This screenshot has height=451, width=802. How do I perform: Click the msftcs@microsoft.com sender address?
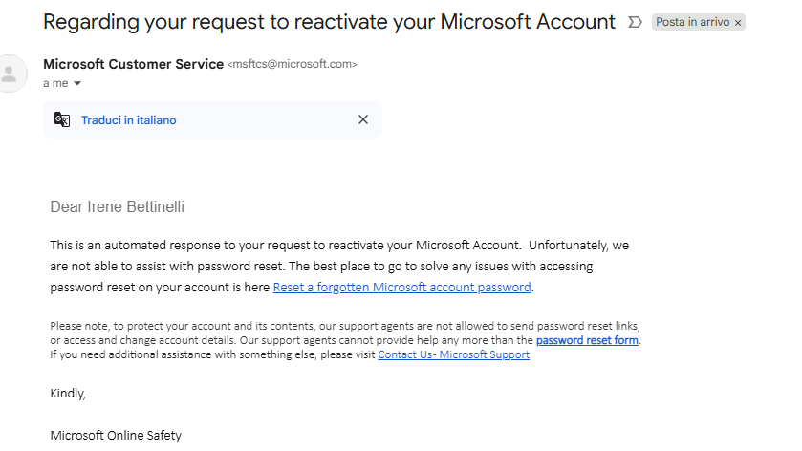(x=293, y=64)
